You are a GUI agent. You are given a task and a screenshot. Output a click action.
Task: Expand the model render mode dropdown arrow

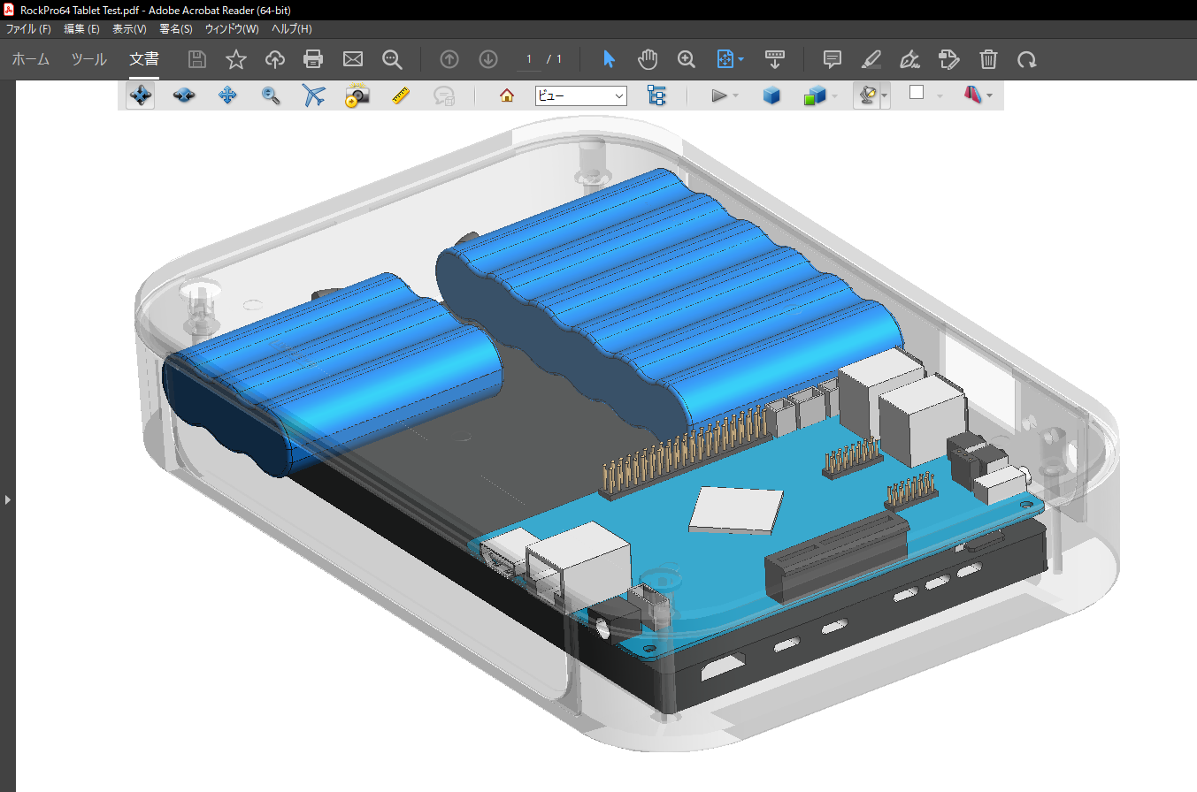point(834,95)
